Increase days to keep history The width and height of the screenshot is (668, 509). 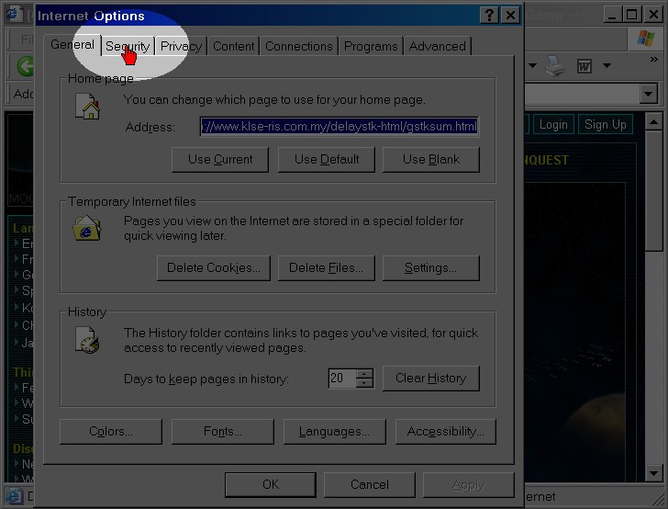coord(365,373)
